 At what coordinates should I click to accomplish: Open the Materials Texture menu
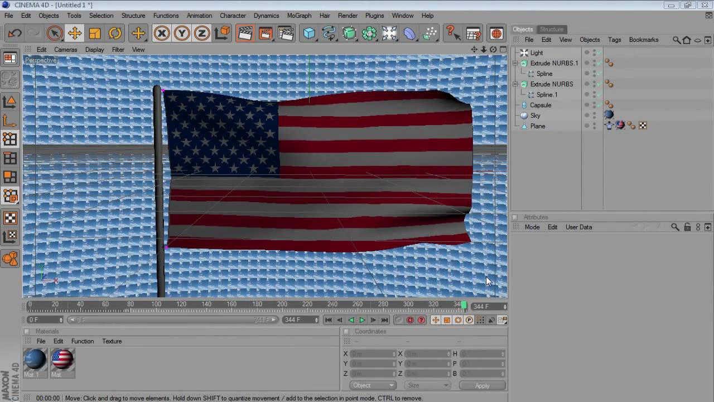click(112, 341)
